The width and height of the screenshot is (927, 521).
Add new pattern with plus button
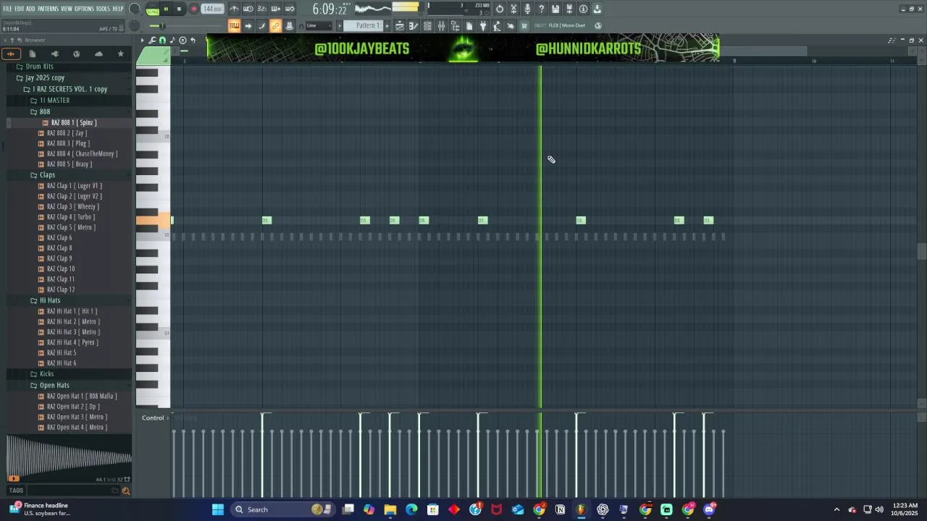[387, 25]
